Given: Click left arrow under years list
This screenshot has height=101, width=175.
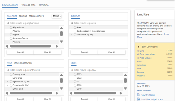Looking at the screenshot, I should pyautogui.click(x=71, y=93).
